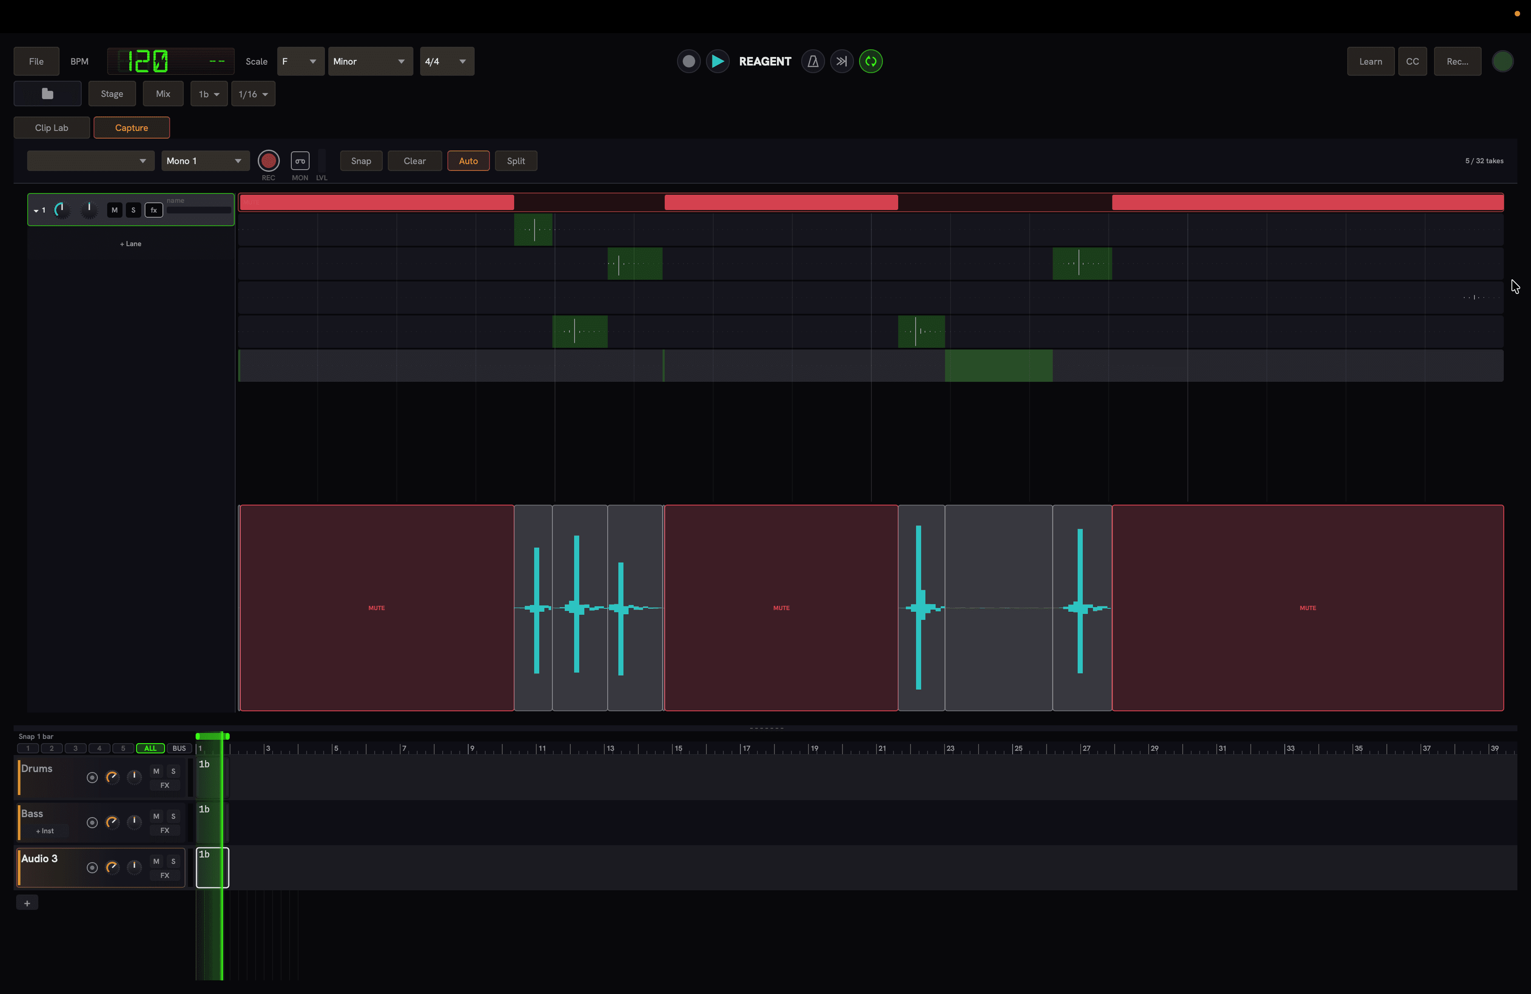Screen dimensions: 1531x994
Task: Mute the Drums track
Action: (157, 771)
